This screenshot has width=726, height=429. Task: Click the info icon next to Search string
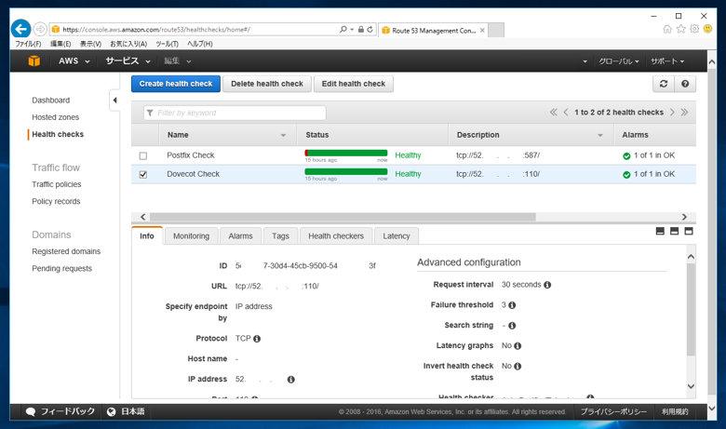pos(512,326)
